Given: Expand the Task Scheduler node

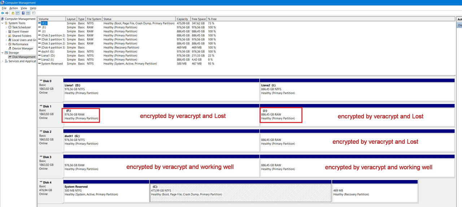Looking at the screenshot, I should pos(6,27).
